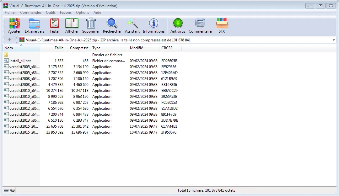
Task: Open the Rechercher search tool
Action: 112,23
